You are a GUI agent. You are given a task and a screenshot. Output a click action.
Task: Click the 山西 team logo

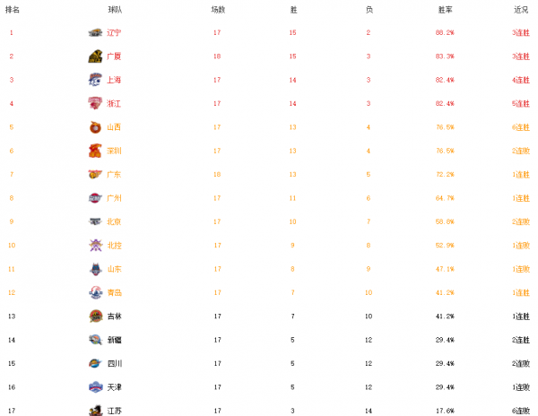tap(95, 127)
